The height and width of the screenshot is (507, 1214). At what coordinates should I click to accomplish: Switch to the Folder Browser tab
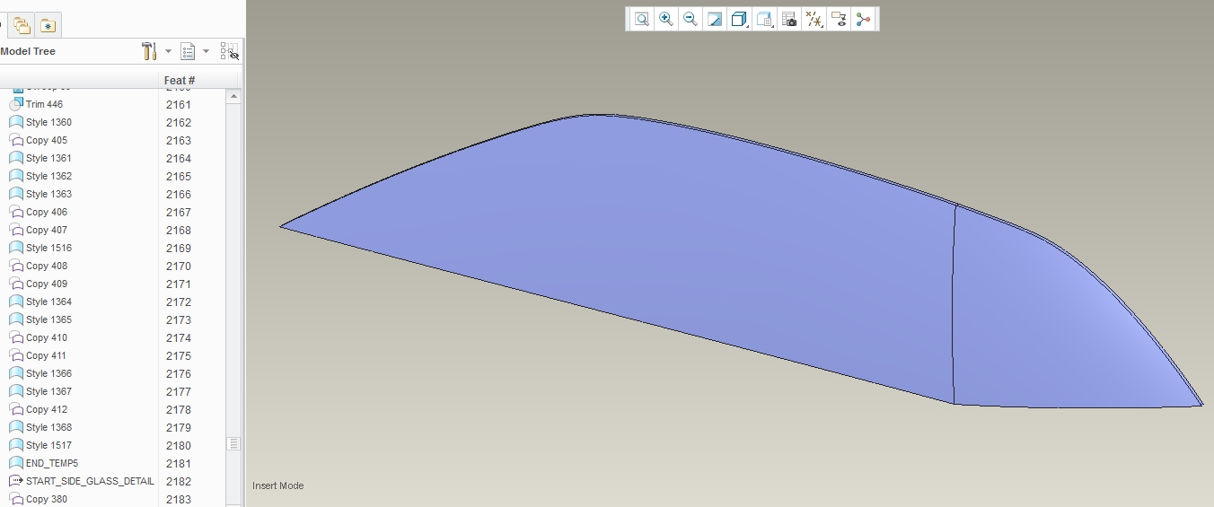tap(22, 25)
